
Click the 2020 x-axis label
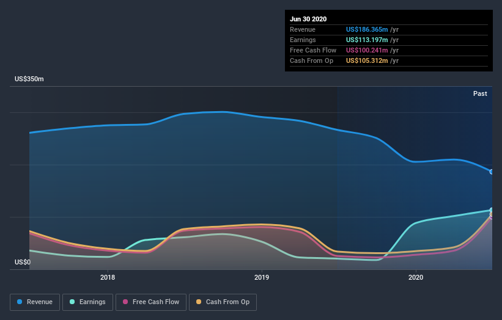[416, 277]
